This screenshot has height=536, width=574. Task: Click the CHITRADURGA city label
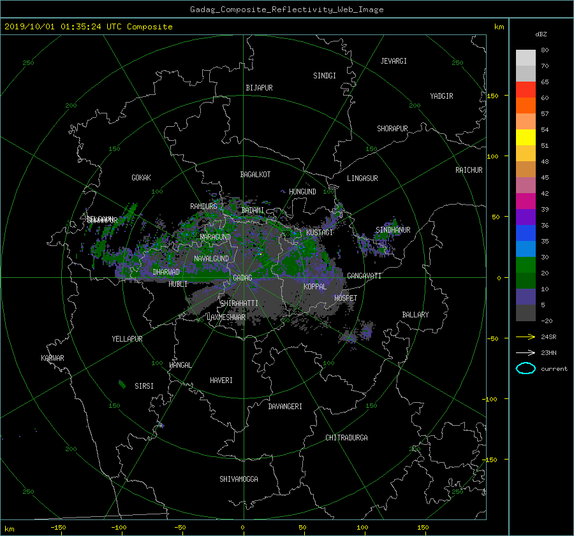[x=346, y=438]
